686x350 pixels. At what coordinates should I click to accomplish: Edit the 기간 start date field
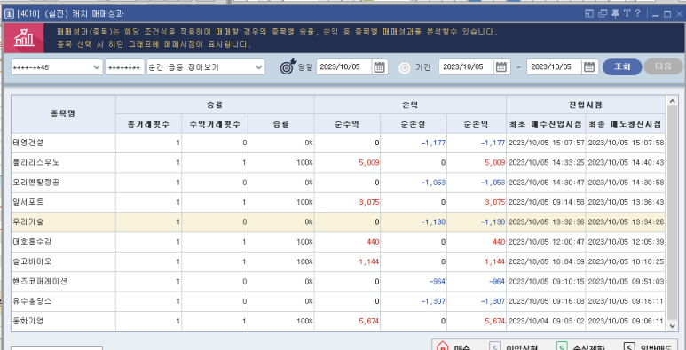coord(467,66)
